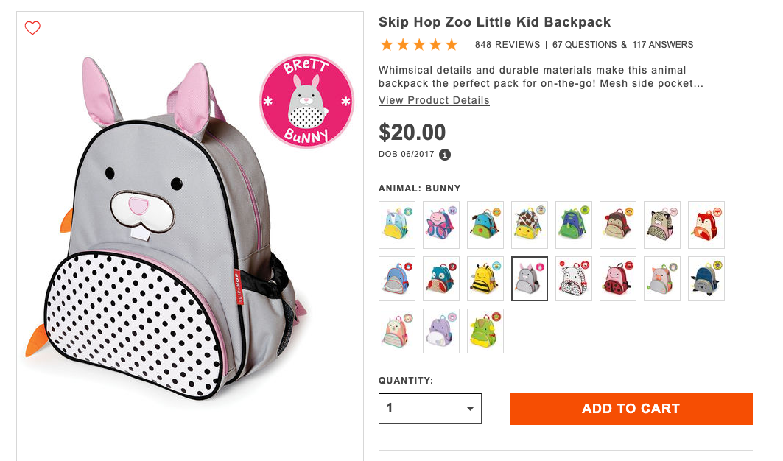Viewport: 783px width, 461px height.
Task: Choose the monkey backpack variant
Action: (618, 225)
